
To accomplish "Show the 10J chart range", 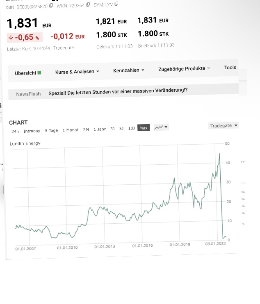I will (x=131, y=128).
